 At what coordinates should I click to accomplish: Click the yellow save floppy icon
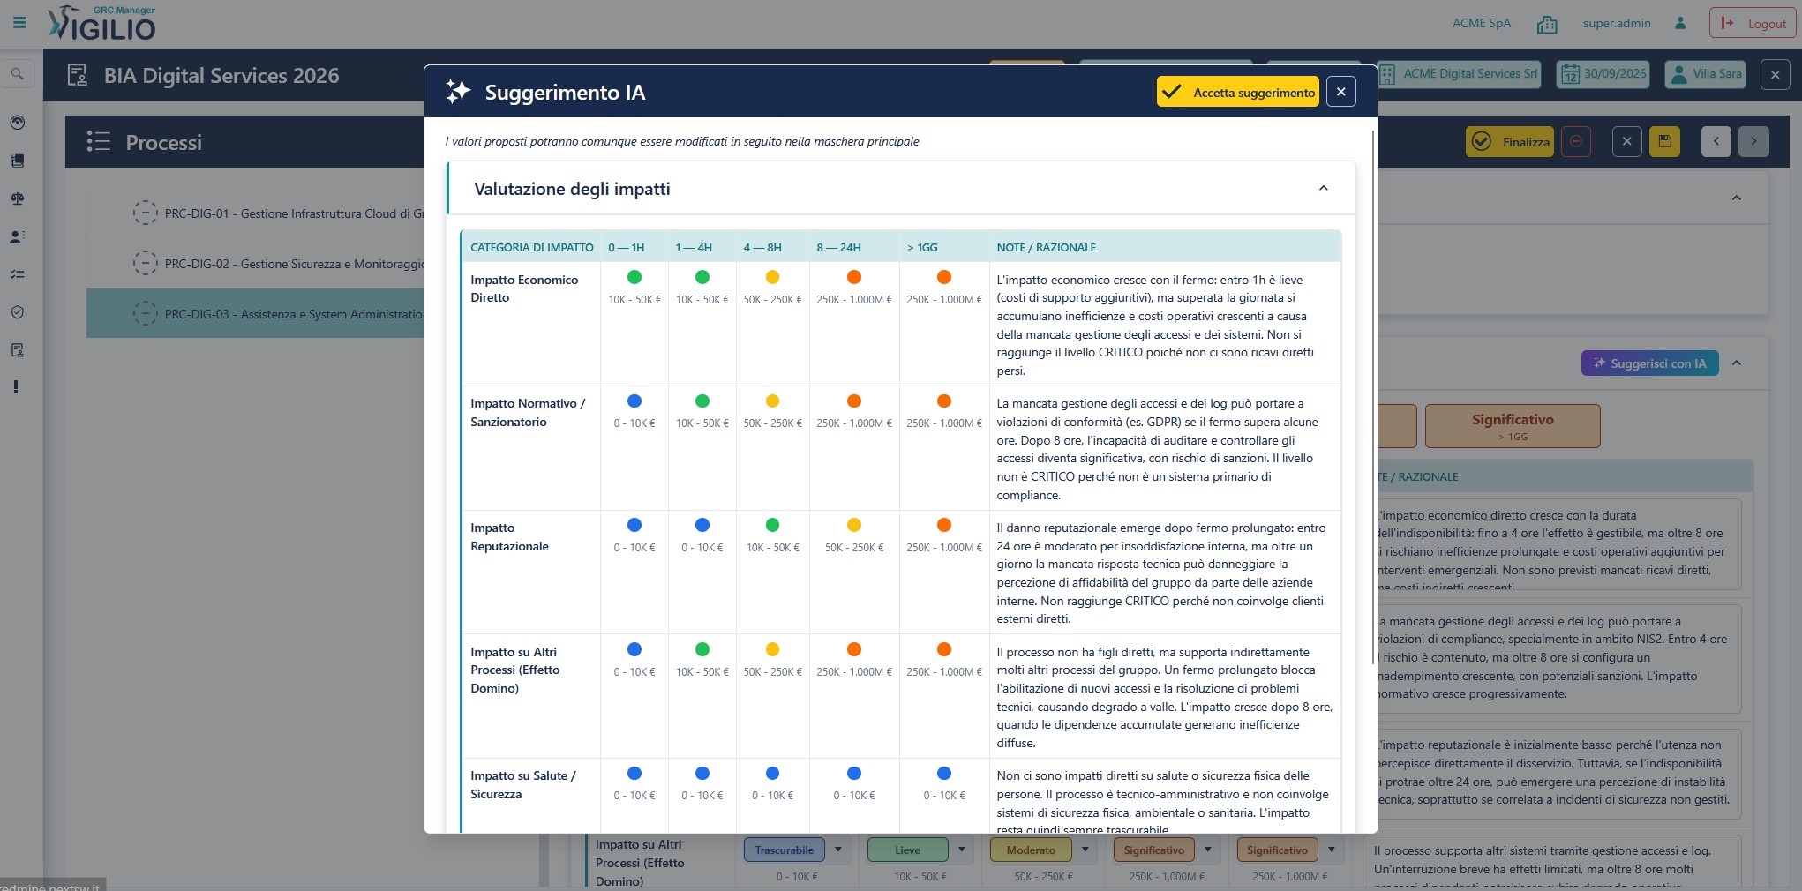tap(1664, 141)
